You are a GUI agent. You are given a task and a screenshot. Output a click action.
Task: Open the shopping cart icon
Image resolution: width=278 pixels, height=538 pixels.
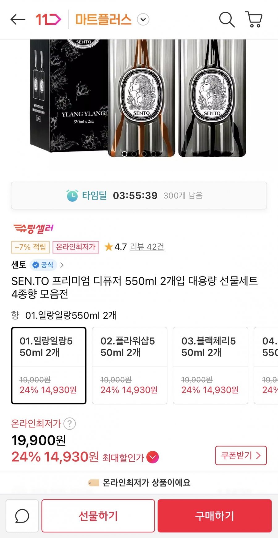[x=254, y=19]
